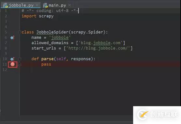Viewport: 181px width, 124px height.
Task: Click the coding utf-8 comment line
Action: click(x=50, y=11)
